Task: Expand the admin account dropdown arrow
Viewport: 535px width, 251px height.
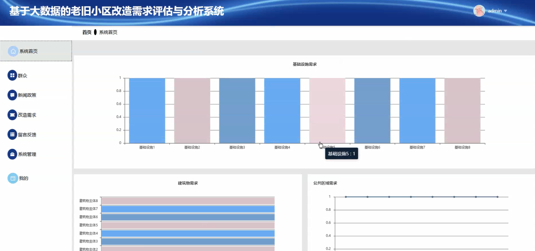Action: pos(505,11)
